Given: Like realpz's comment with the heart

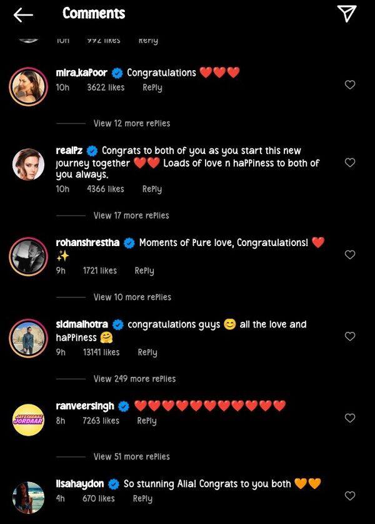Looking at the screenshot, I should 350,163.
